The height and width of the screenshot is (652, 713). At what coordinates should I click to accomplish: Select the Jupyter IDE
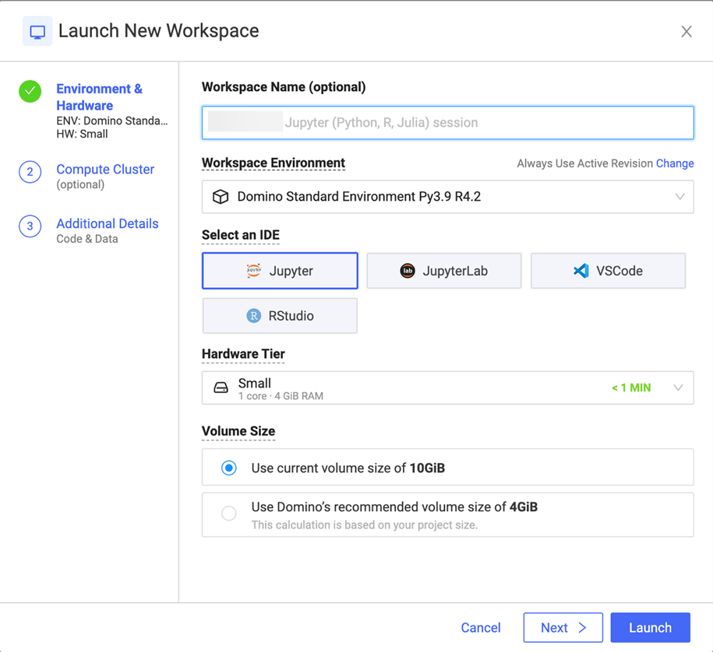pyautogui.click(x=279, y=271)
